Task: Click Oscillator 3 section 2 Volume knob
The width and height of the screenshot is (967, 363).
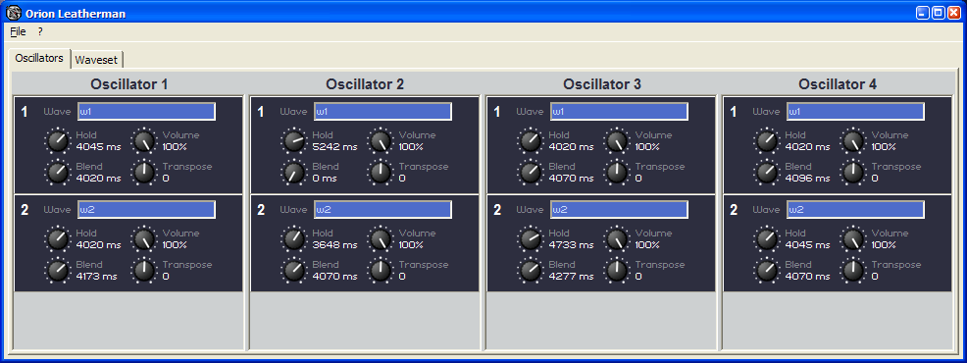Action: (617, 239)
